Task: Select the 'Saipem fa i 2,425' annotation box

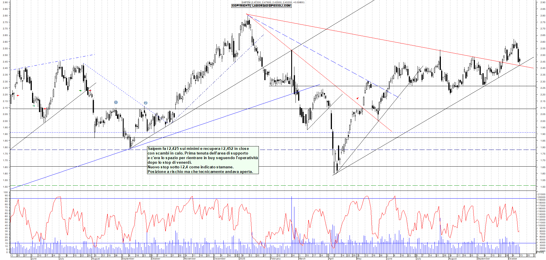Action: 203,160
